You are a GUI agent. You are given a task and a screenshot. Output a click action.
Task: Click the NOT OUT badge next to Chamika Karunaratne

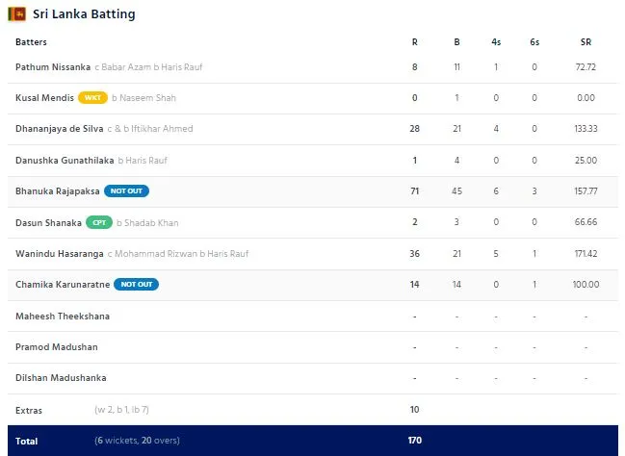[x=136, y=285]
